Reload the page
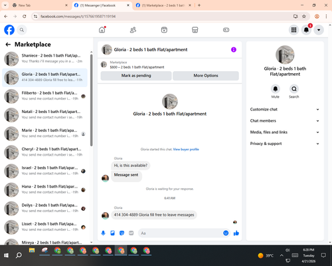Image resolution: width=332 pixels, height=266 pixels. [x=25, y=17]
